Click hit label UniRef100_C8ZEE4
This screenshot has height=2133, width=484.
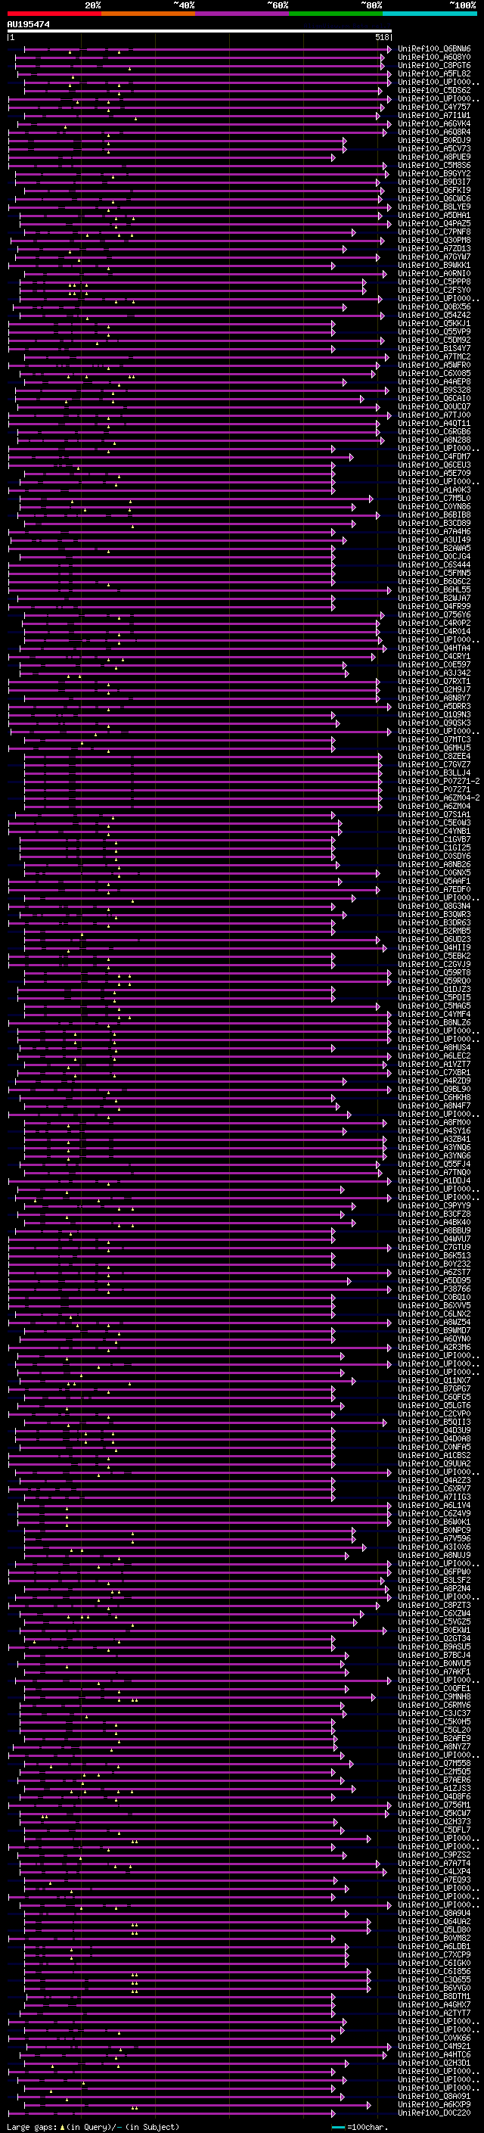[x=434, y=756]
